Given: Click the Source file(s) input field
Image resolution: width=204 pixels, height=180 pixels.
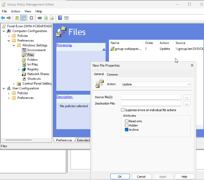Looking at the screenshot, I should coord(151,97).
